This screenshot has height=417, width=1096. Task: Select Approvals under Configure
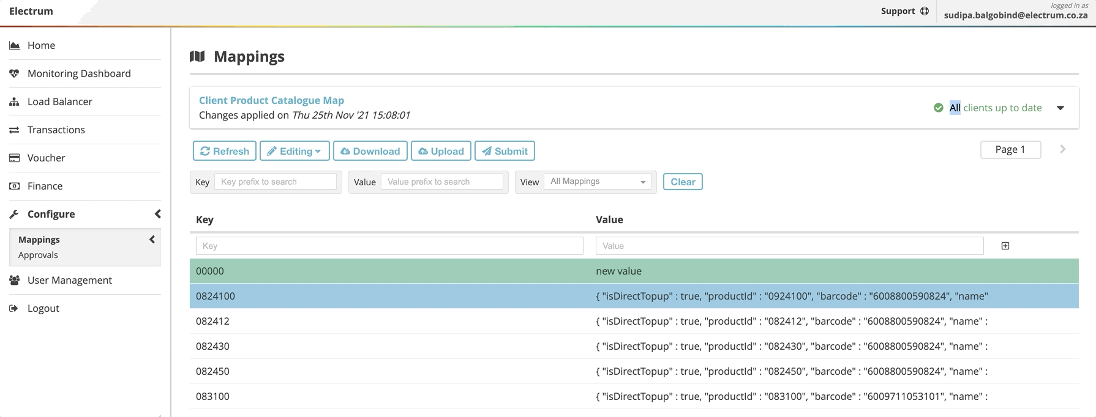pos(38,255)
